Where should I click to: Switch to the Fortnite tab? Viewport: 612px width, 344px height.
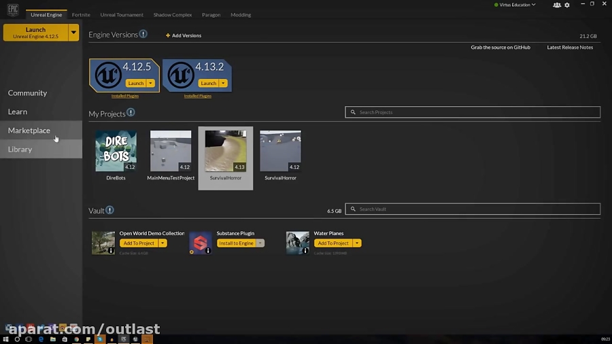81,14
